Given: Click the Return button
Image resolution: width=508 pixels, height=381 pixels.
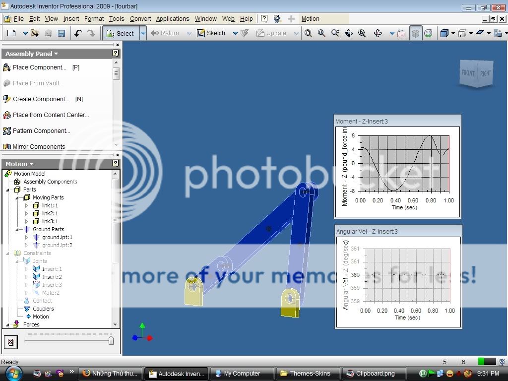Looking at the screenshot, I should click(165, 33).
